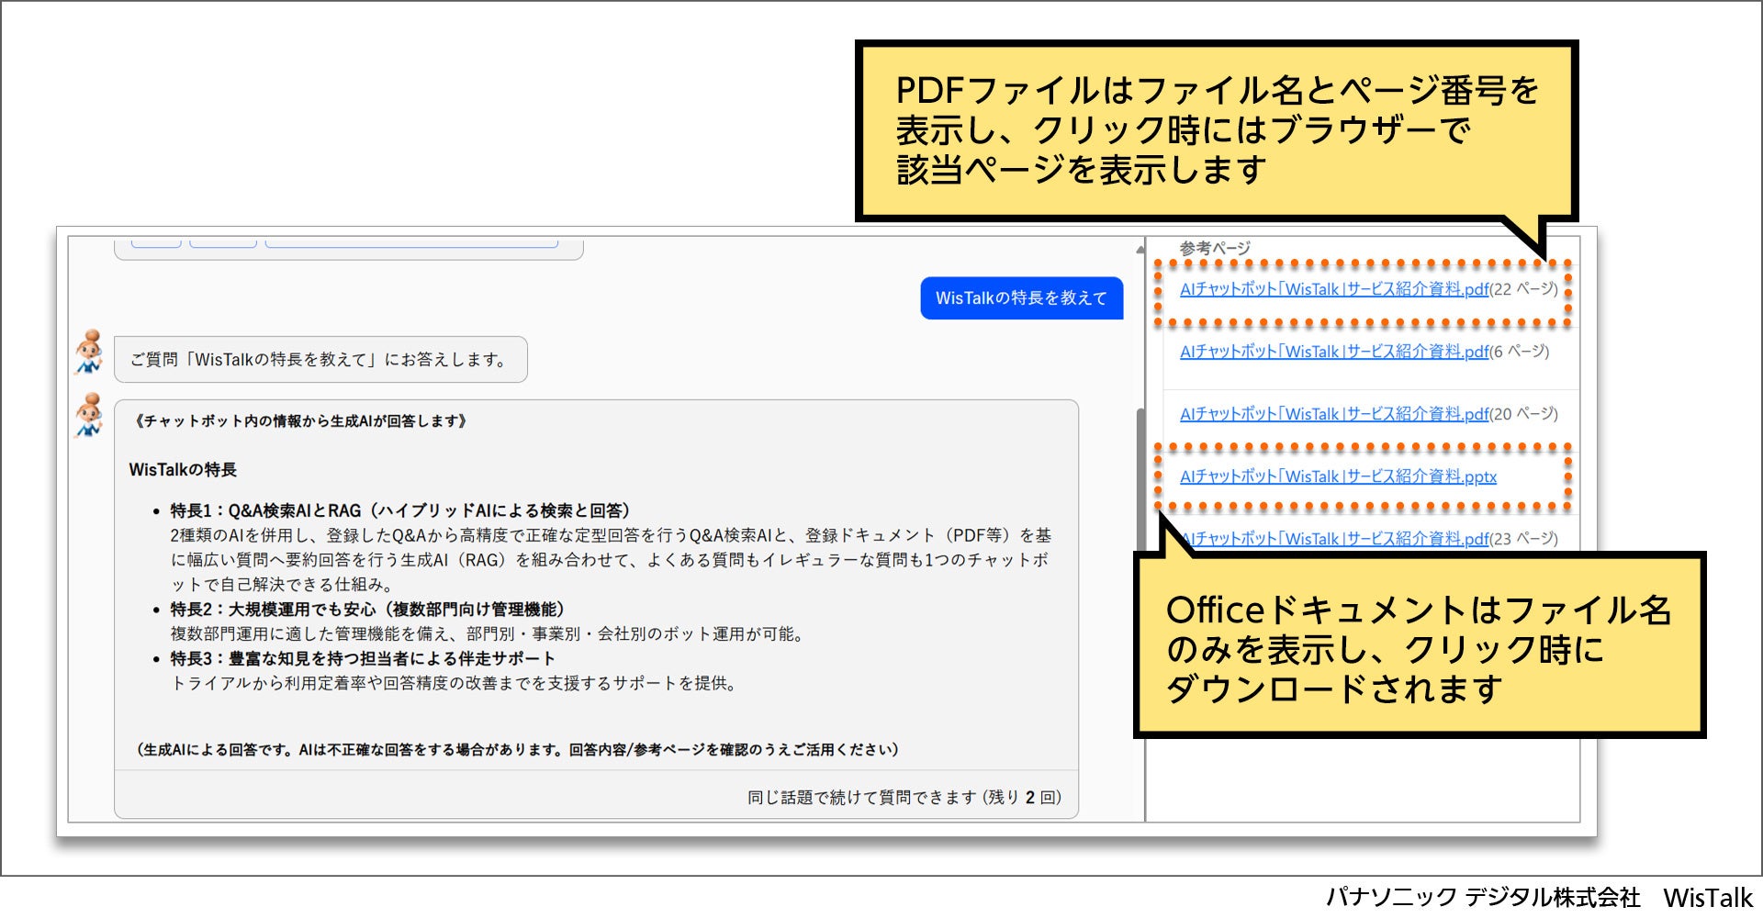Click the '生成AIによる回答です' disclaimer text
This screenshot has width=1763, height=918.
point(517,750)
